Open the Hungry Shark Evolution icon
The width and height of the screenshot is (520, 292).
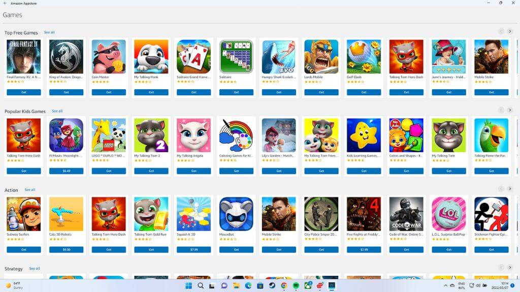click(x=279, y=57)
